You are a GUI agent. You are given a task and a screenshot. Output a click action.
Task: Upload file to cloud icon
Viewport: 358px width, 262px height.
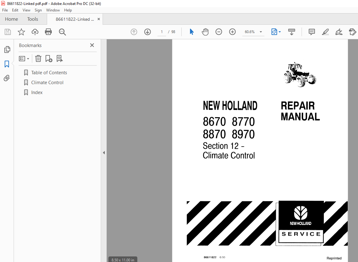click(35, 32)
